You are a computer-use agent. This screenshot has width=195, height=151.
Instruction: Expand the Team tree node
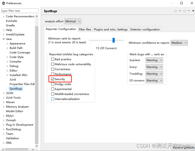[x=4, y=134]
